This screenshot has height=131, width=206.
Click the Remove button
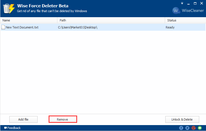(x=63, y=119)
